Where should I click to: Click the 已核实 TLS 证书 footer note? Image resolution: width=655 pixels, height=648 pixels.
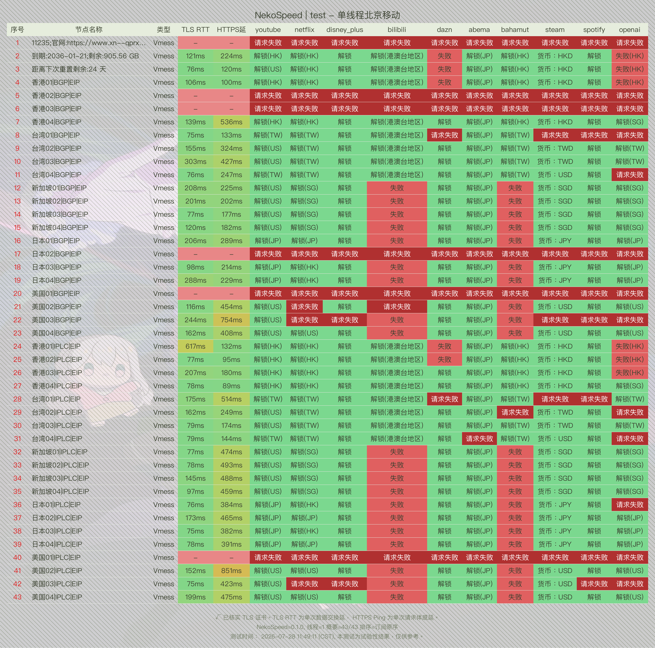(x=327, y=617)
